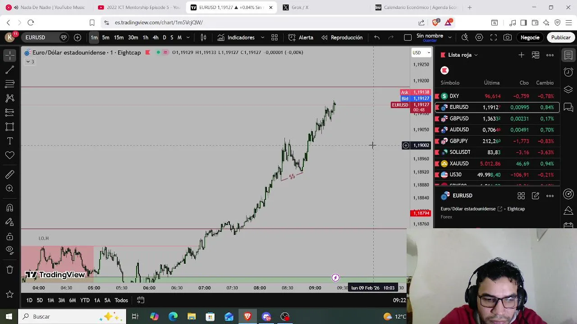Open the details panel three-dot menu
This screenshot has height=324, width=577.
(550, 196)
